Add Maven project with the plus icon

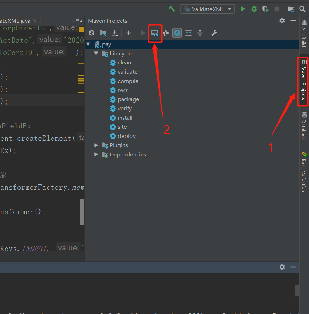pyautogui.click(x=129, y=33)
